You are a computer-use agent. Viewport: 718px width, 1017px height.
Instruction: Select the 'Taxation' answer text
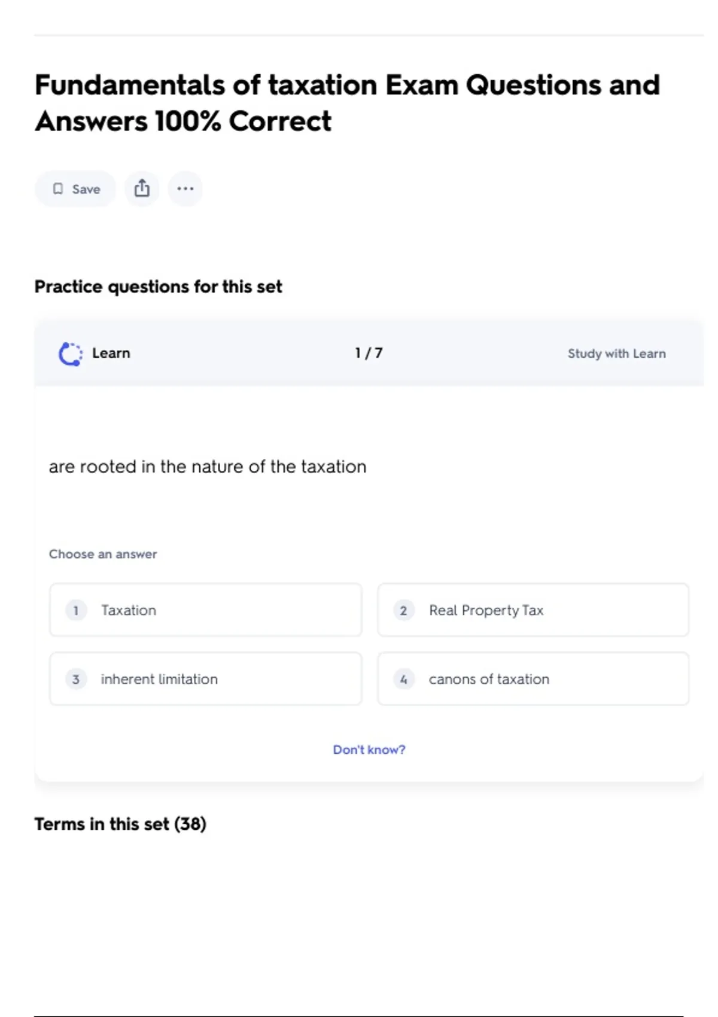click(129, 610)
